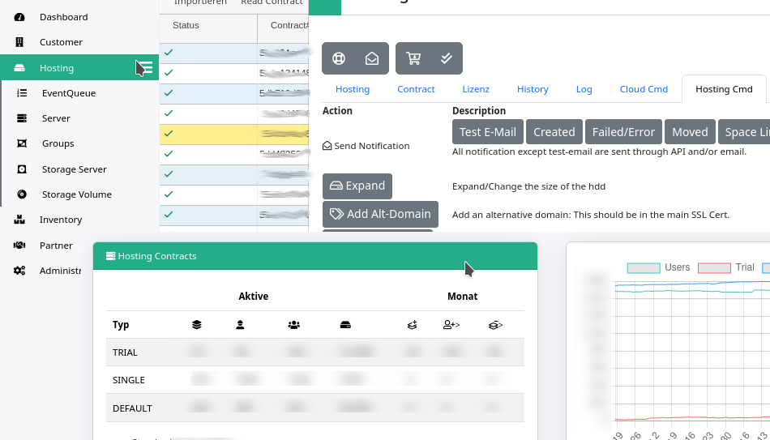Click the double checkmark icon button
The height and width of the screenshot is (440, 770).
tap(446, 58)
